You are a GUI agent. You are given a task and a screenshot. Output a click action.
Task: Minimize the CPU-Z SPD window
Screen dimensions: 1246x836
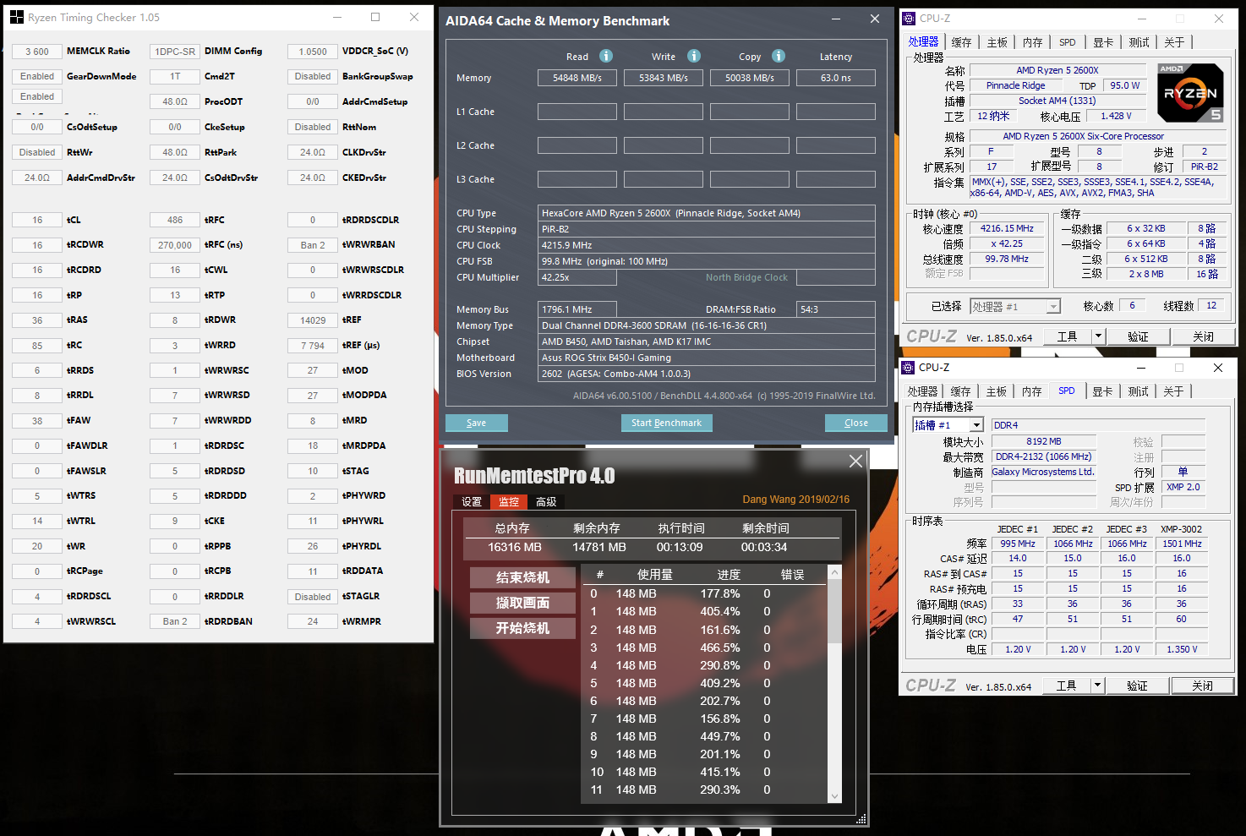click(1140, 368)
